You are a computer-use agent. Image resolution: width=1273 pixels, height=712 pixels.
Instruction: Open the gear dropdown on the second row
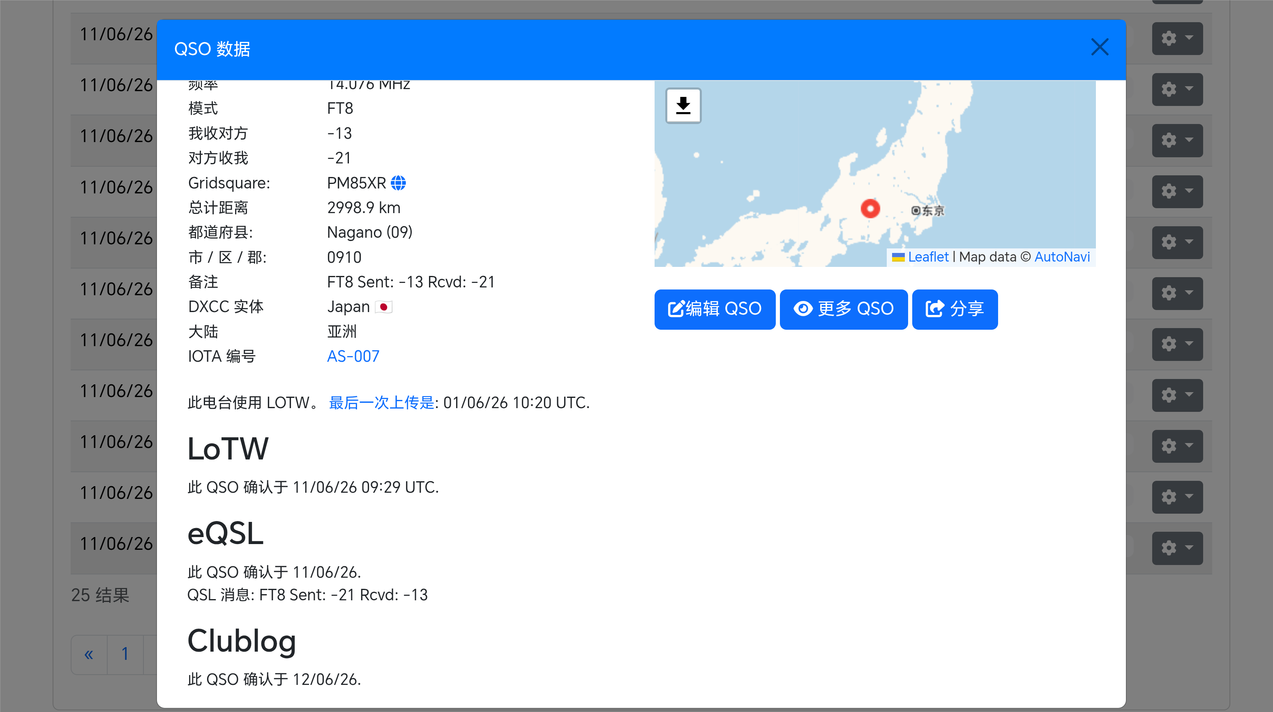point(1177,90)
